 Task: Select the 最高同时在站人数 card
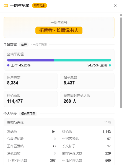click(87, 99)
